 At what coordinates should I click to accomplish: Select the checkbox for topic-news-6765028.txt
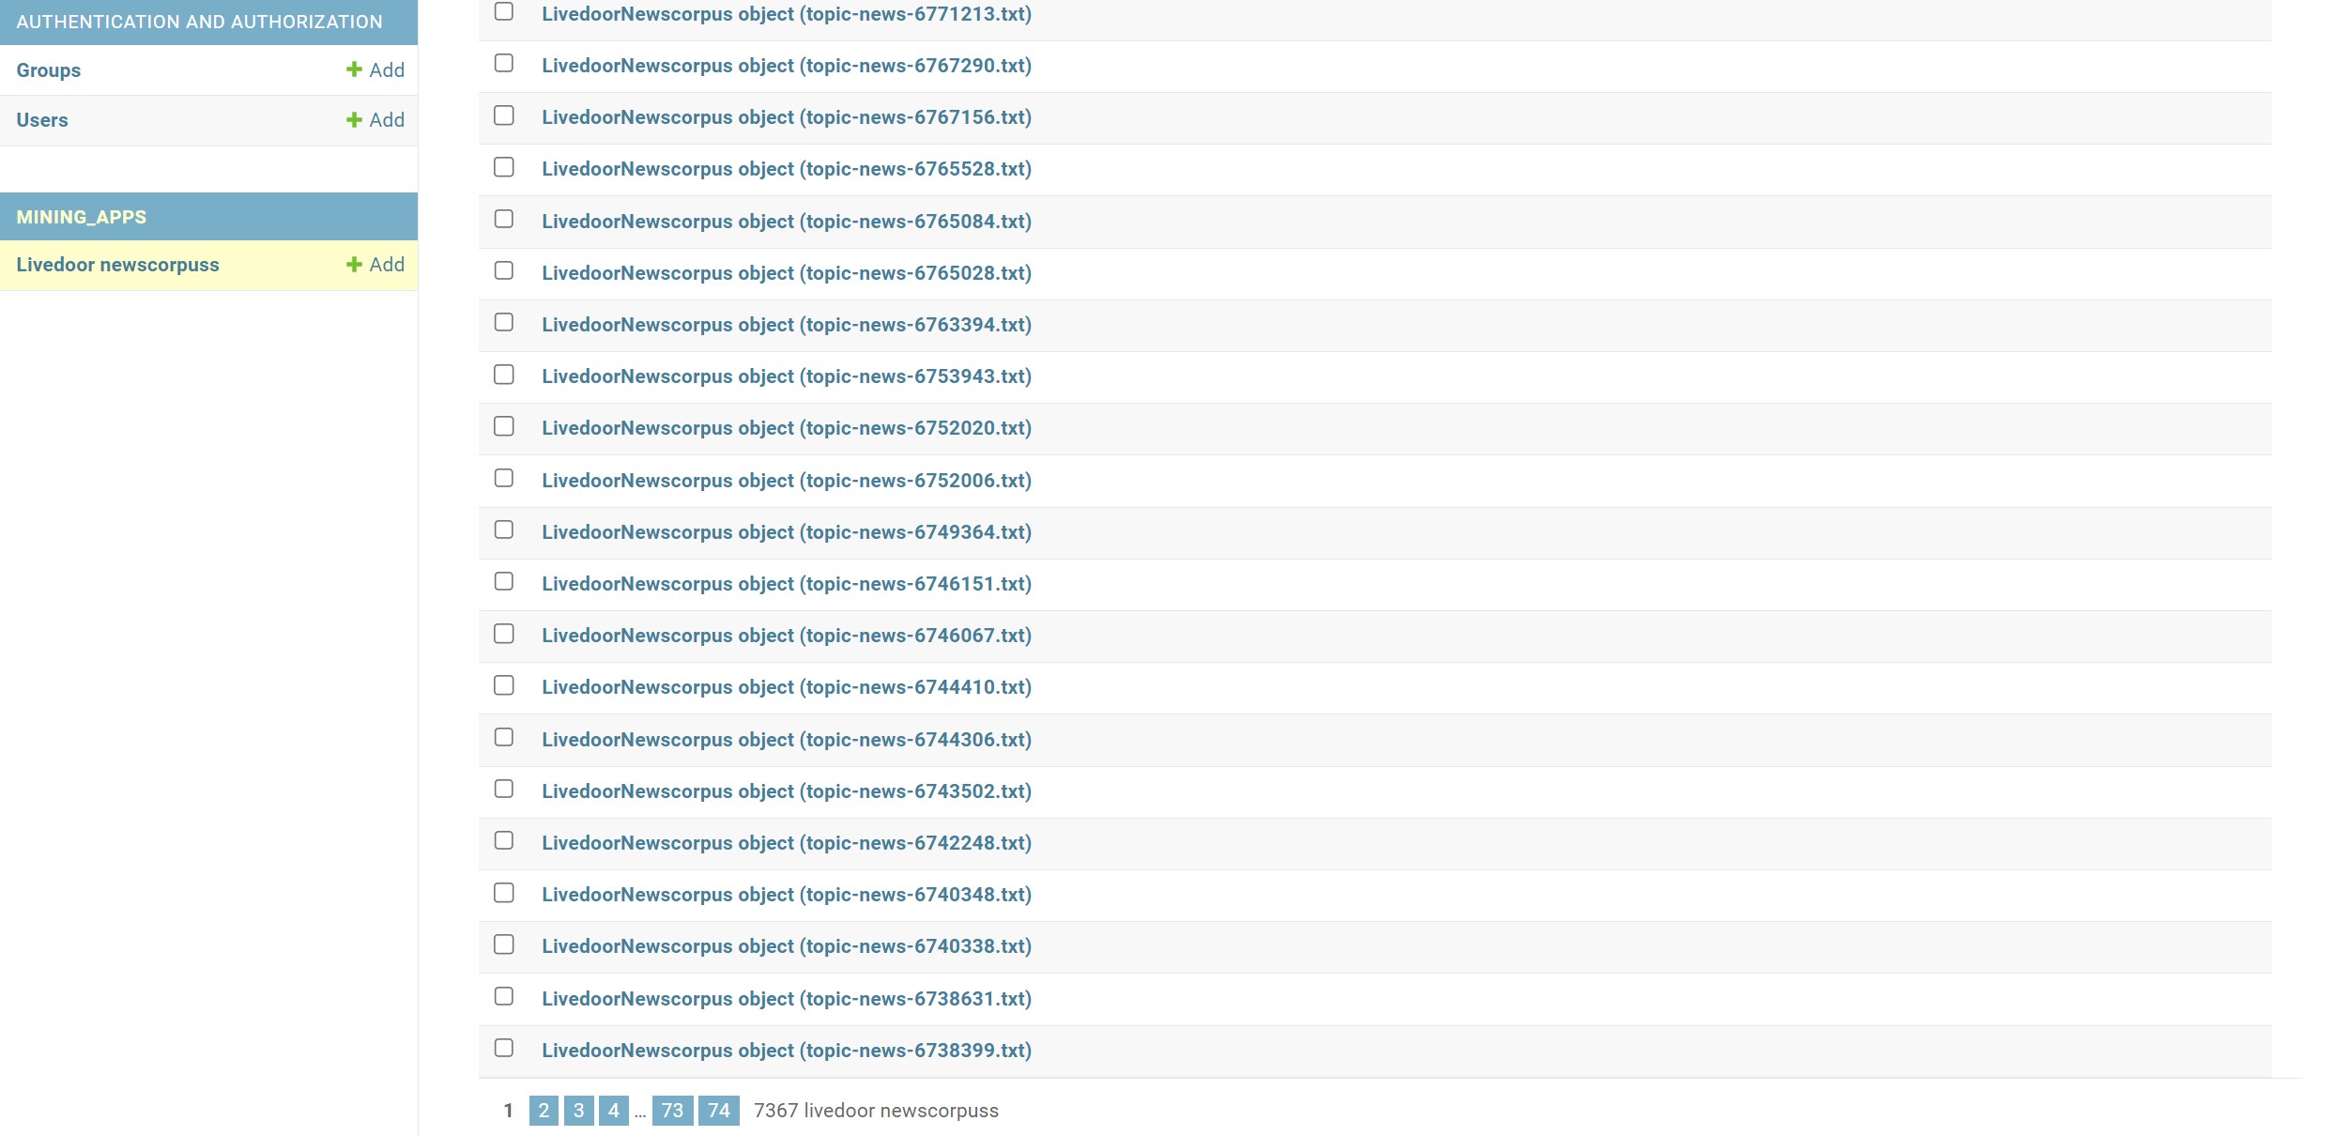(504, 270)
